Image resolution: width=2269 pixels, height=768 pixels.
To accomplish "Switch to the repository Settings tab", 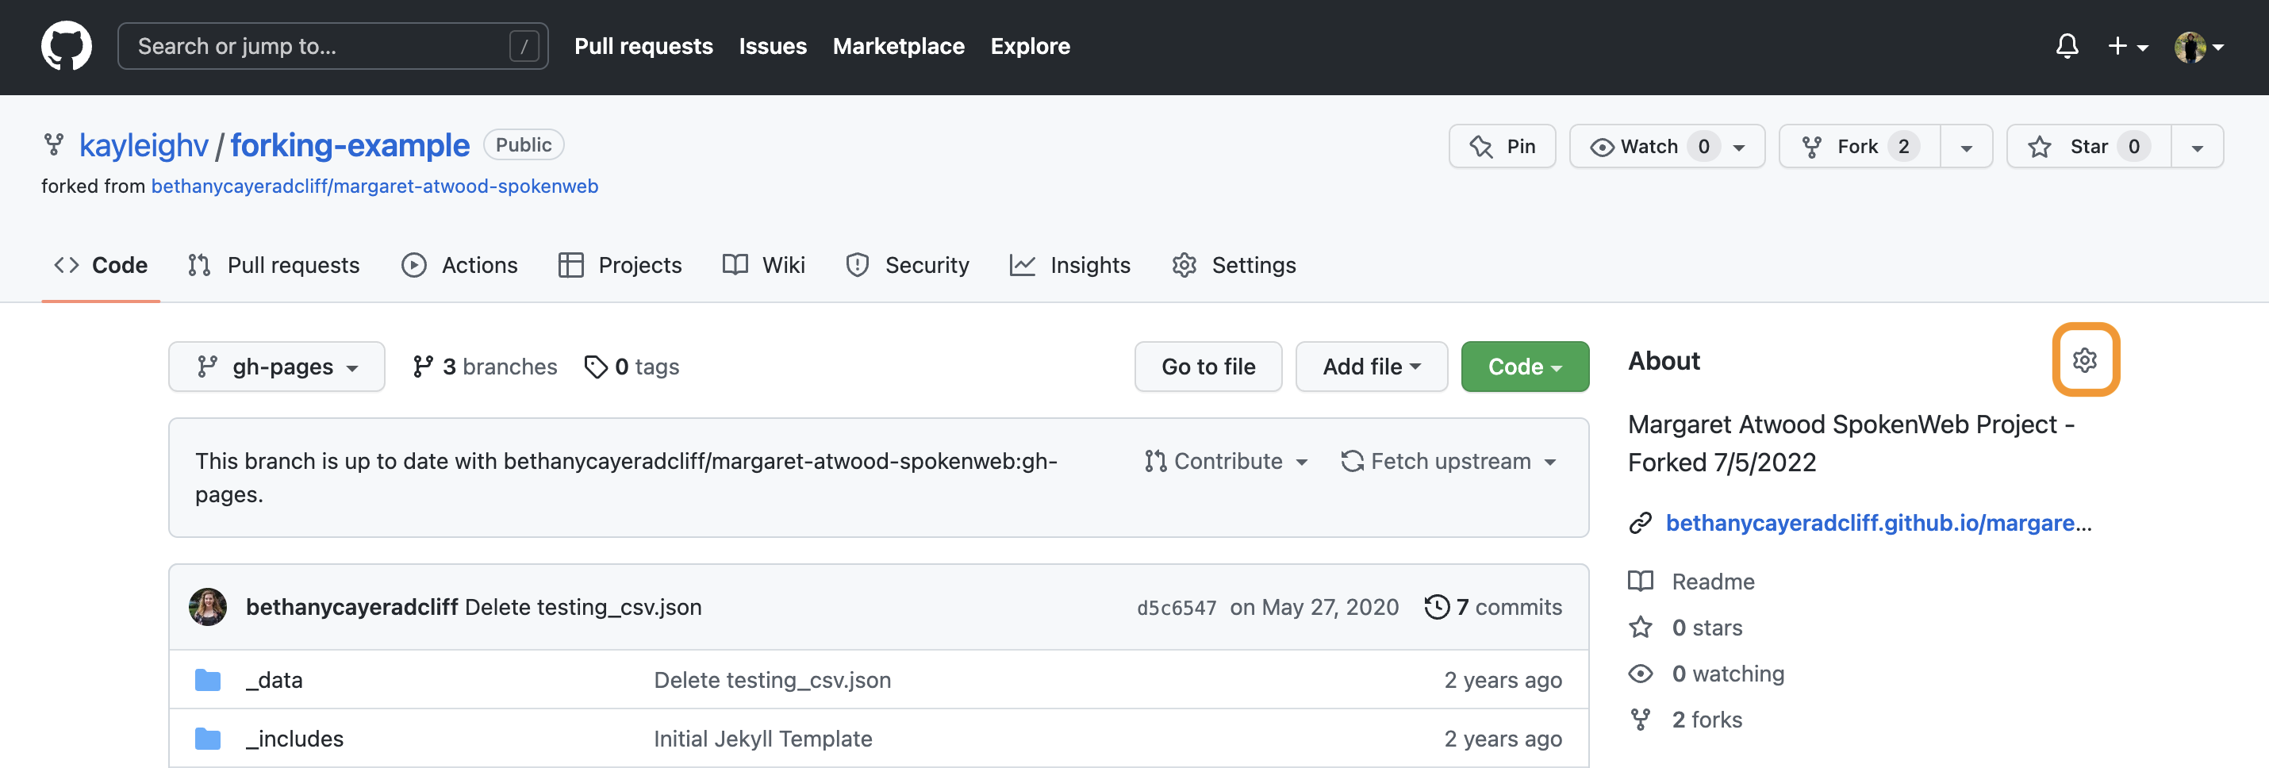I will pos(1233,265).
